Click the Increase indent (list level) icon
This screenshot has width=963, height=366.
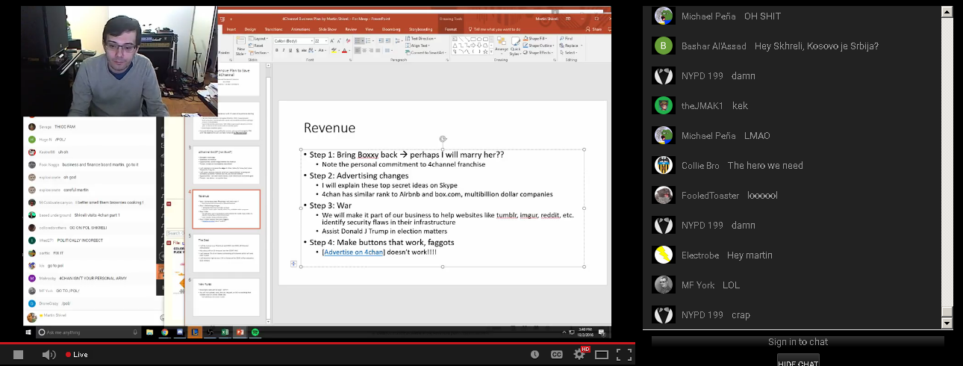tap(388, 41)
